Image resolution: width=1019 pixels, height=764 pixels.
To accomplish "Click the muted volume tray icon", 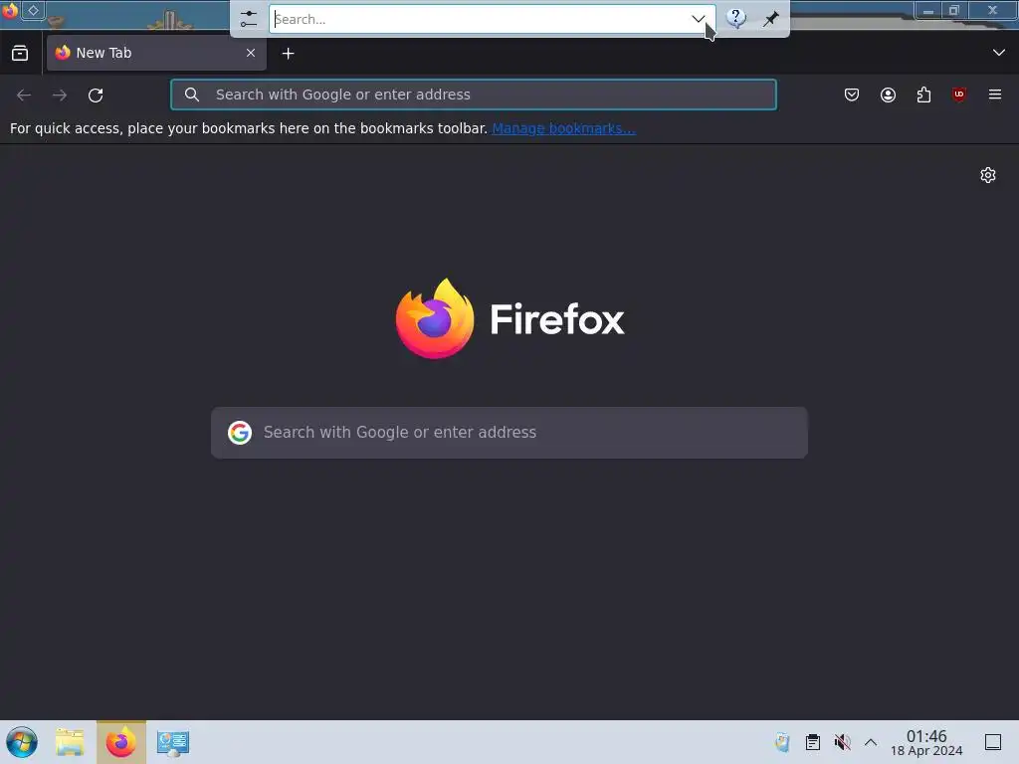I will pos(842,742).
